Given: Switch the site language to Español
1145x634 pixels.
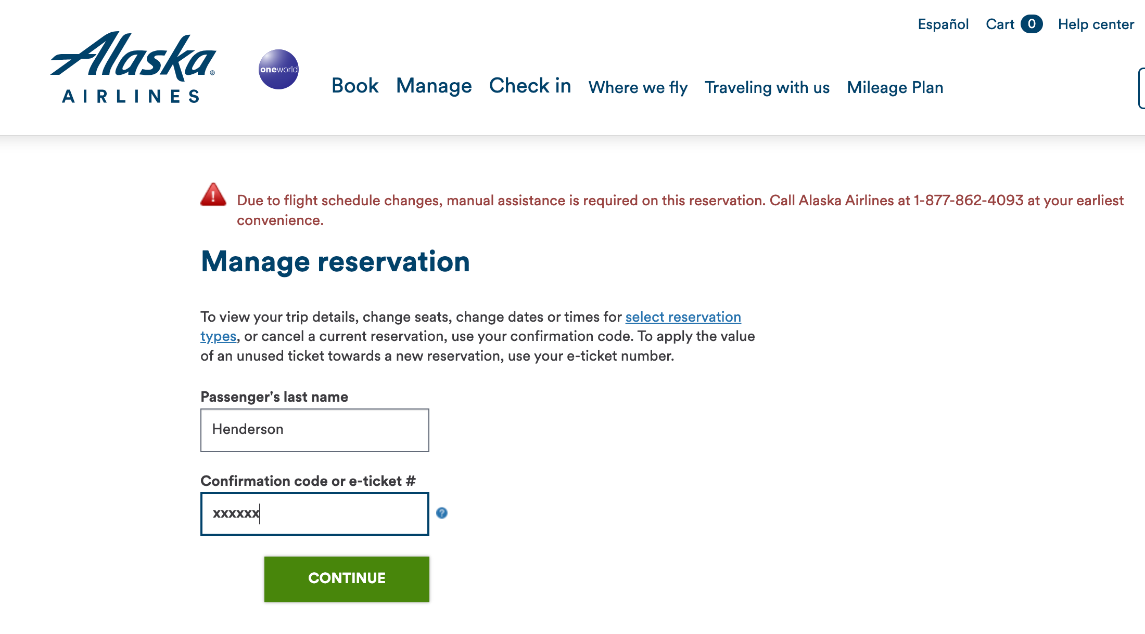Looking at the screenshot, I should point(943,24).
